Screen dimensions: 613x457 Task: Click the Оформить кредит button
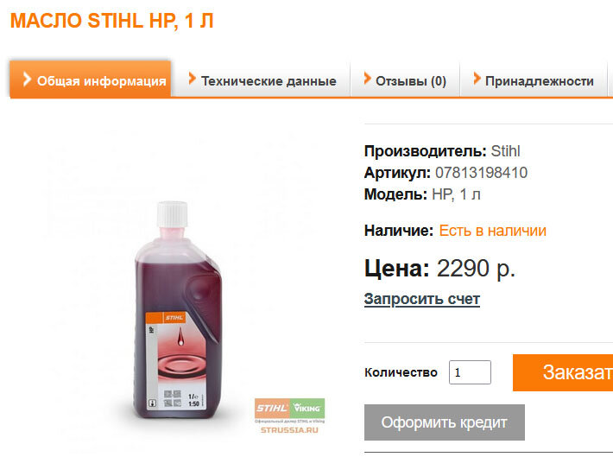point(445,422)
